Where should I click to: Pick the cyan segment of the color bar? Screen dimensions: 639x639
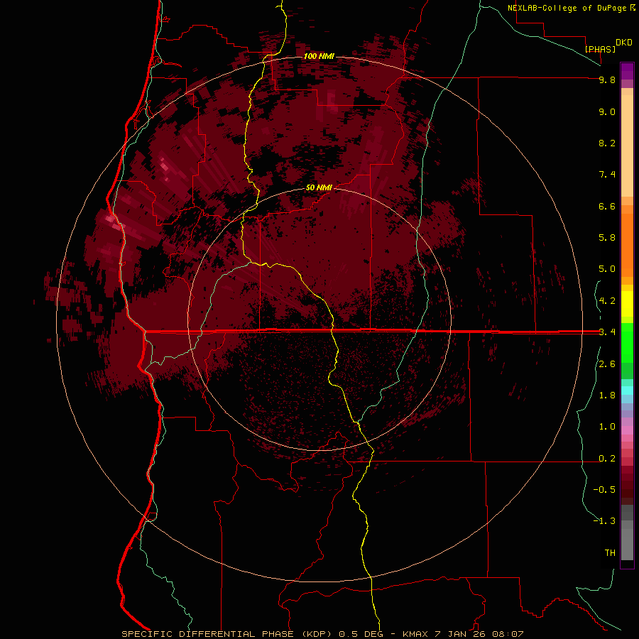pyautogui.click(x=627, y=390)
